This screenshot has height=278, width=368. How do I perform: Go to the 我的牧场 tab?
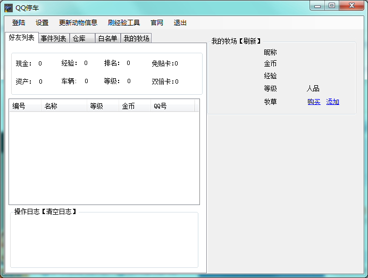pyautogui.click(x=136, y=38)
